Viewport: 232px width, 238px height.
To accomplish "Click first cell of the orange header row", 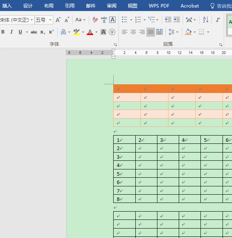I will (127, 89).
